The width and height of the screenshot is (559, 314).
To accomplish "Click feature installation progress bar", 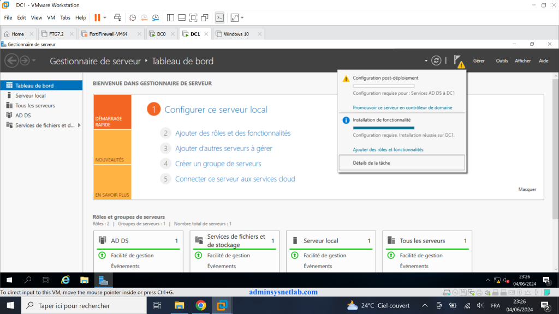I will (x=384, y=128).
